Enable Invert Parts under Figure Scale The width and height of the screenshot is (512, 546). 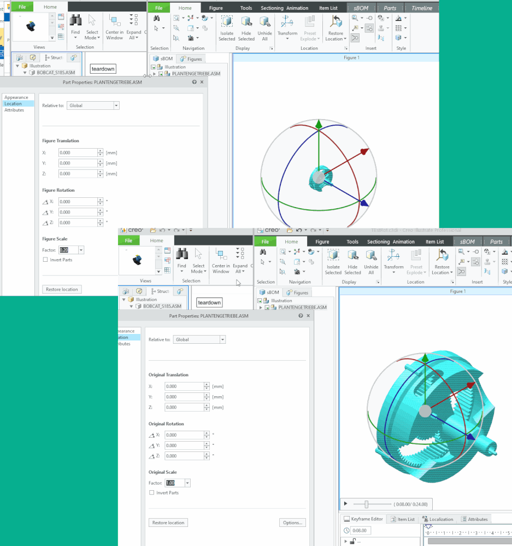(45, 260)
